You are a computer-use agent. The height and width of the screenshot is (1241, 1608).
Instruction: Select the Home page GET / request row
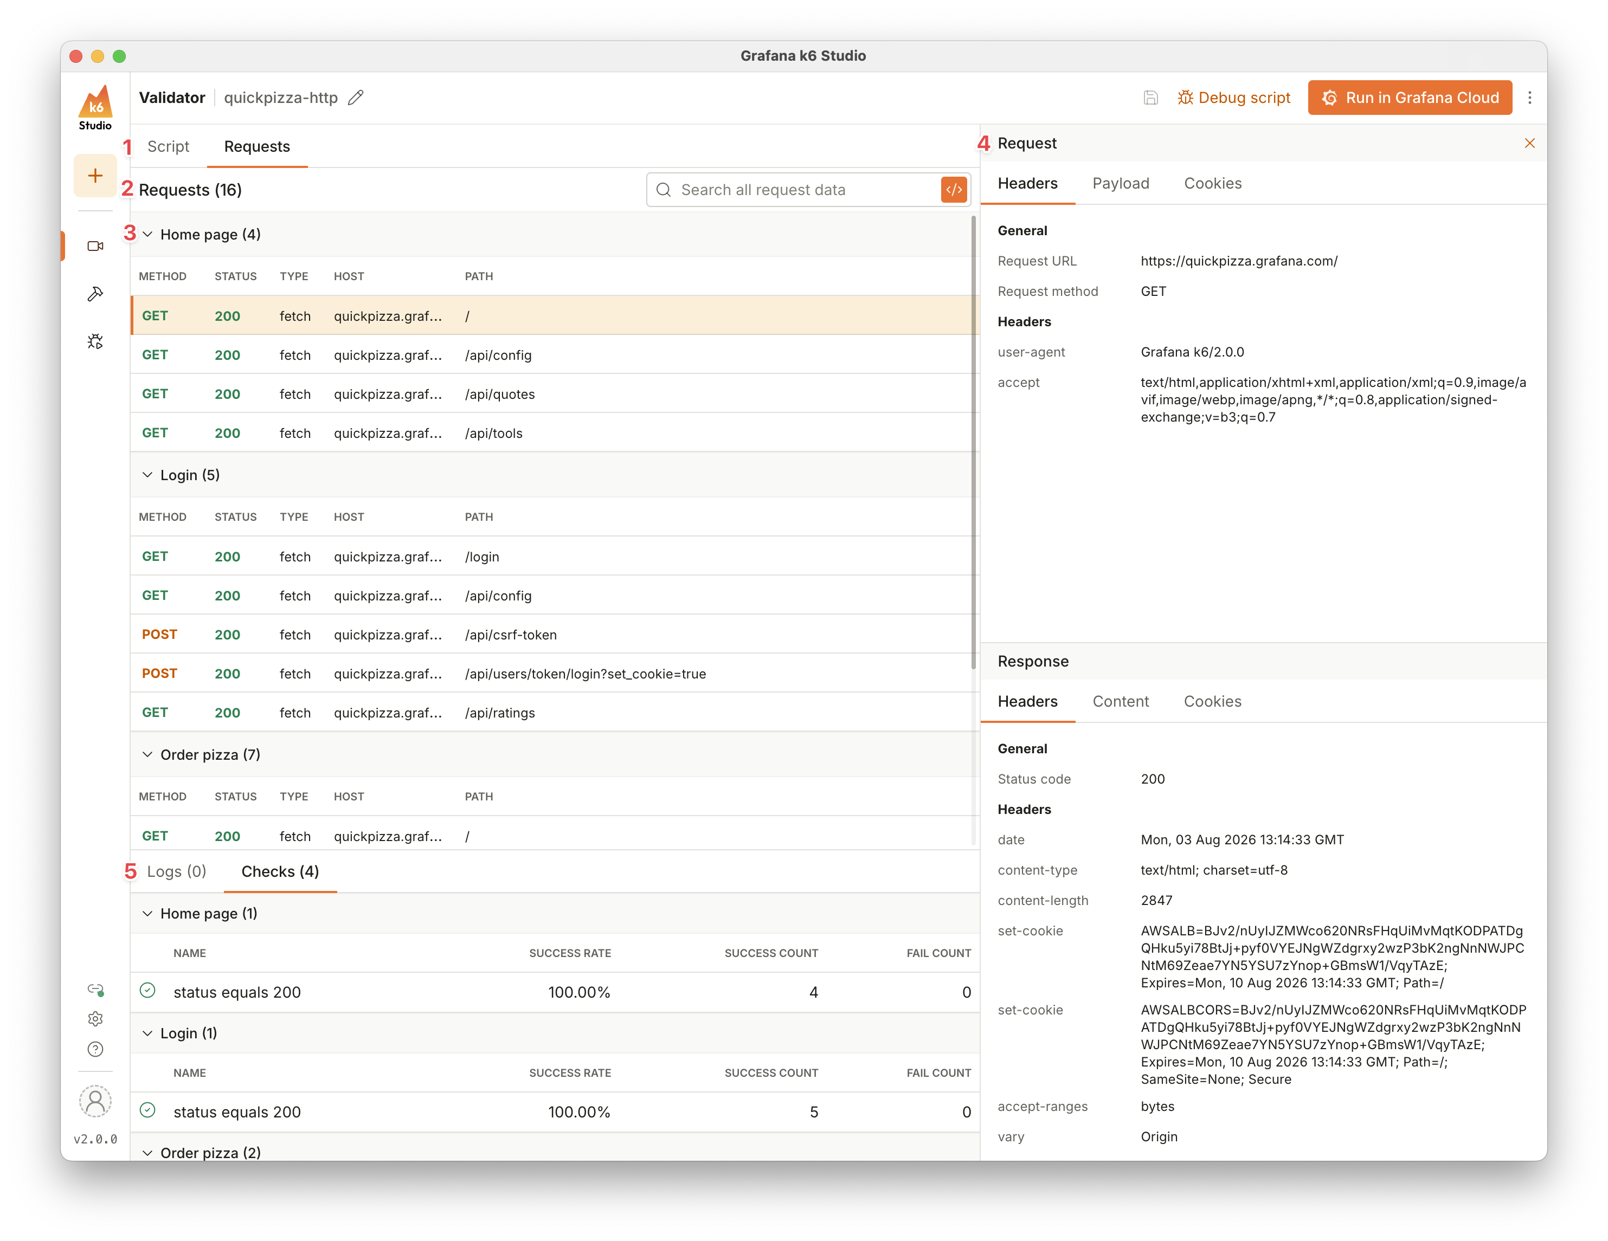[555, 316]
